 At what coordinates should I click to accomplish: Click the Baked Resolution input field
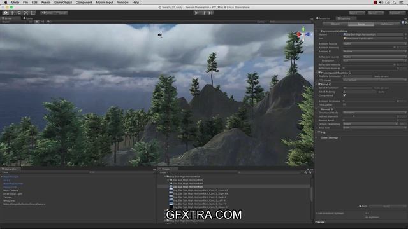pos(358,88)
